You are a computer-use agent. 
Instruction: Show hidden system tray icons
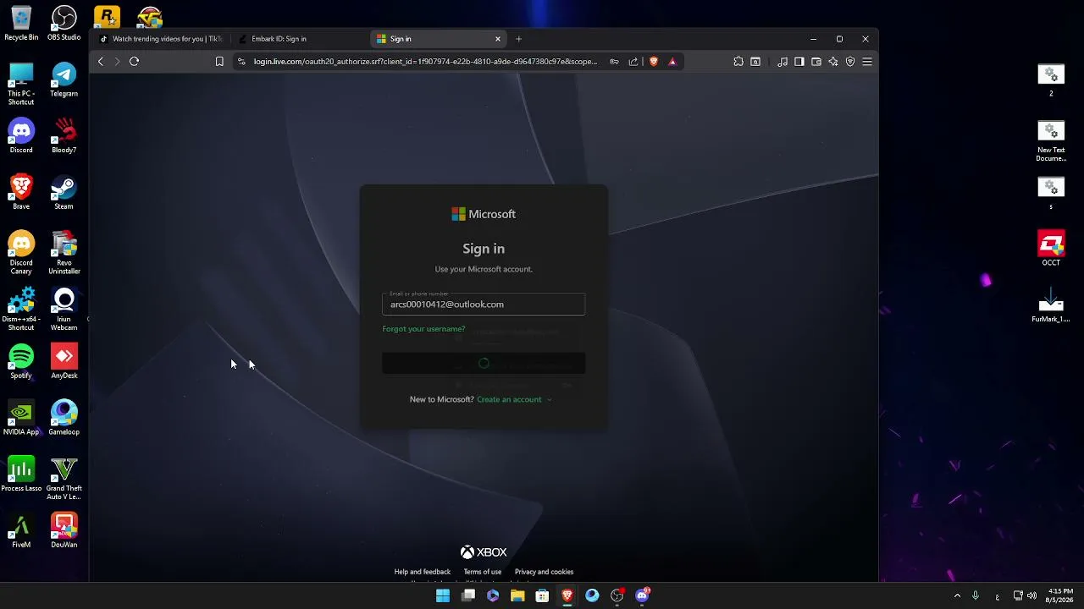pyautogui.click(x=958, y=595)
